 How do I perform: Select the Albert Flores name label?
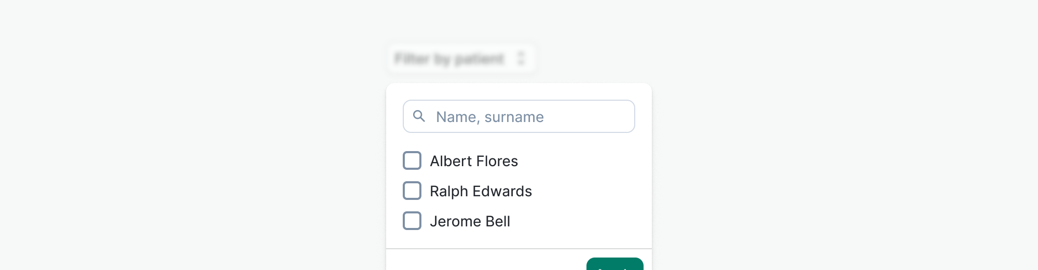(473, 161)
